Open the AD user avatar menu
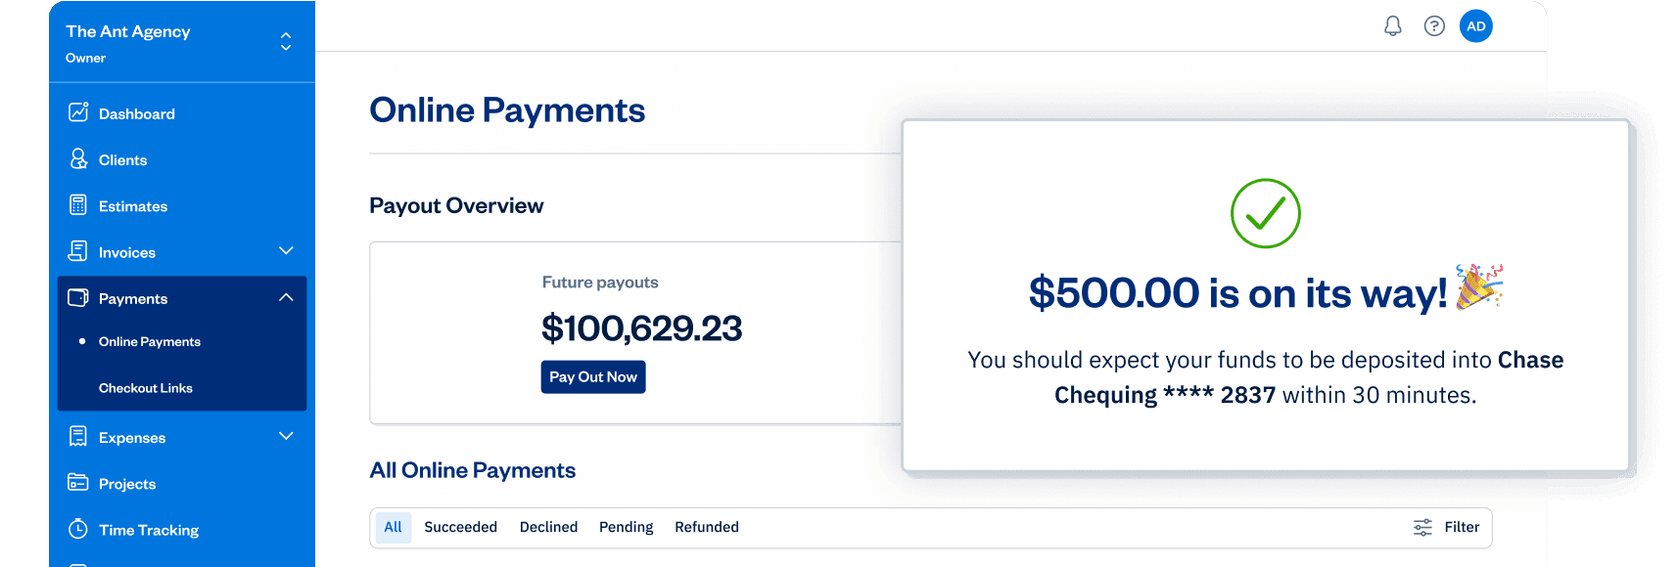 [1475, 26]
